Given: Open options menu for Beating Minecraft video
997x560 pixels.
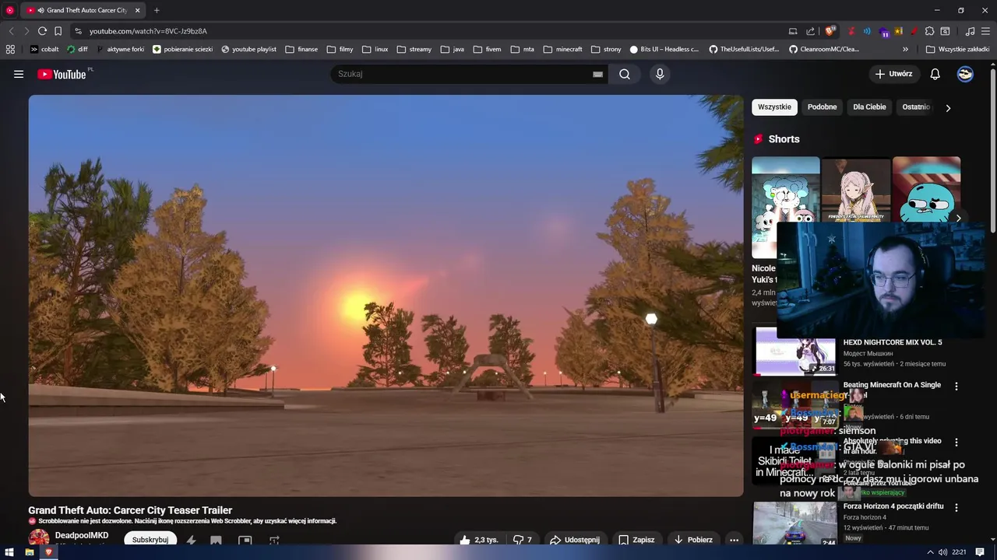Looking at the screenshot, I should (x=956, y=386).
